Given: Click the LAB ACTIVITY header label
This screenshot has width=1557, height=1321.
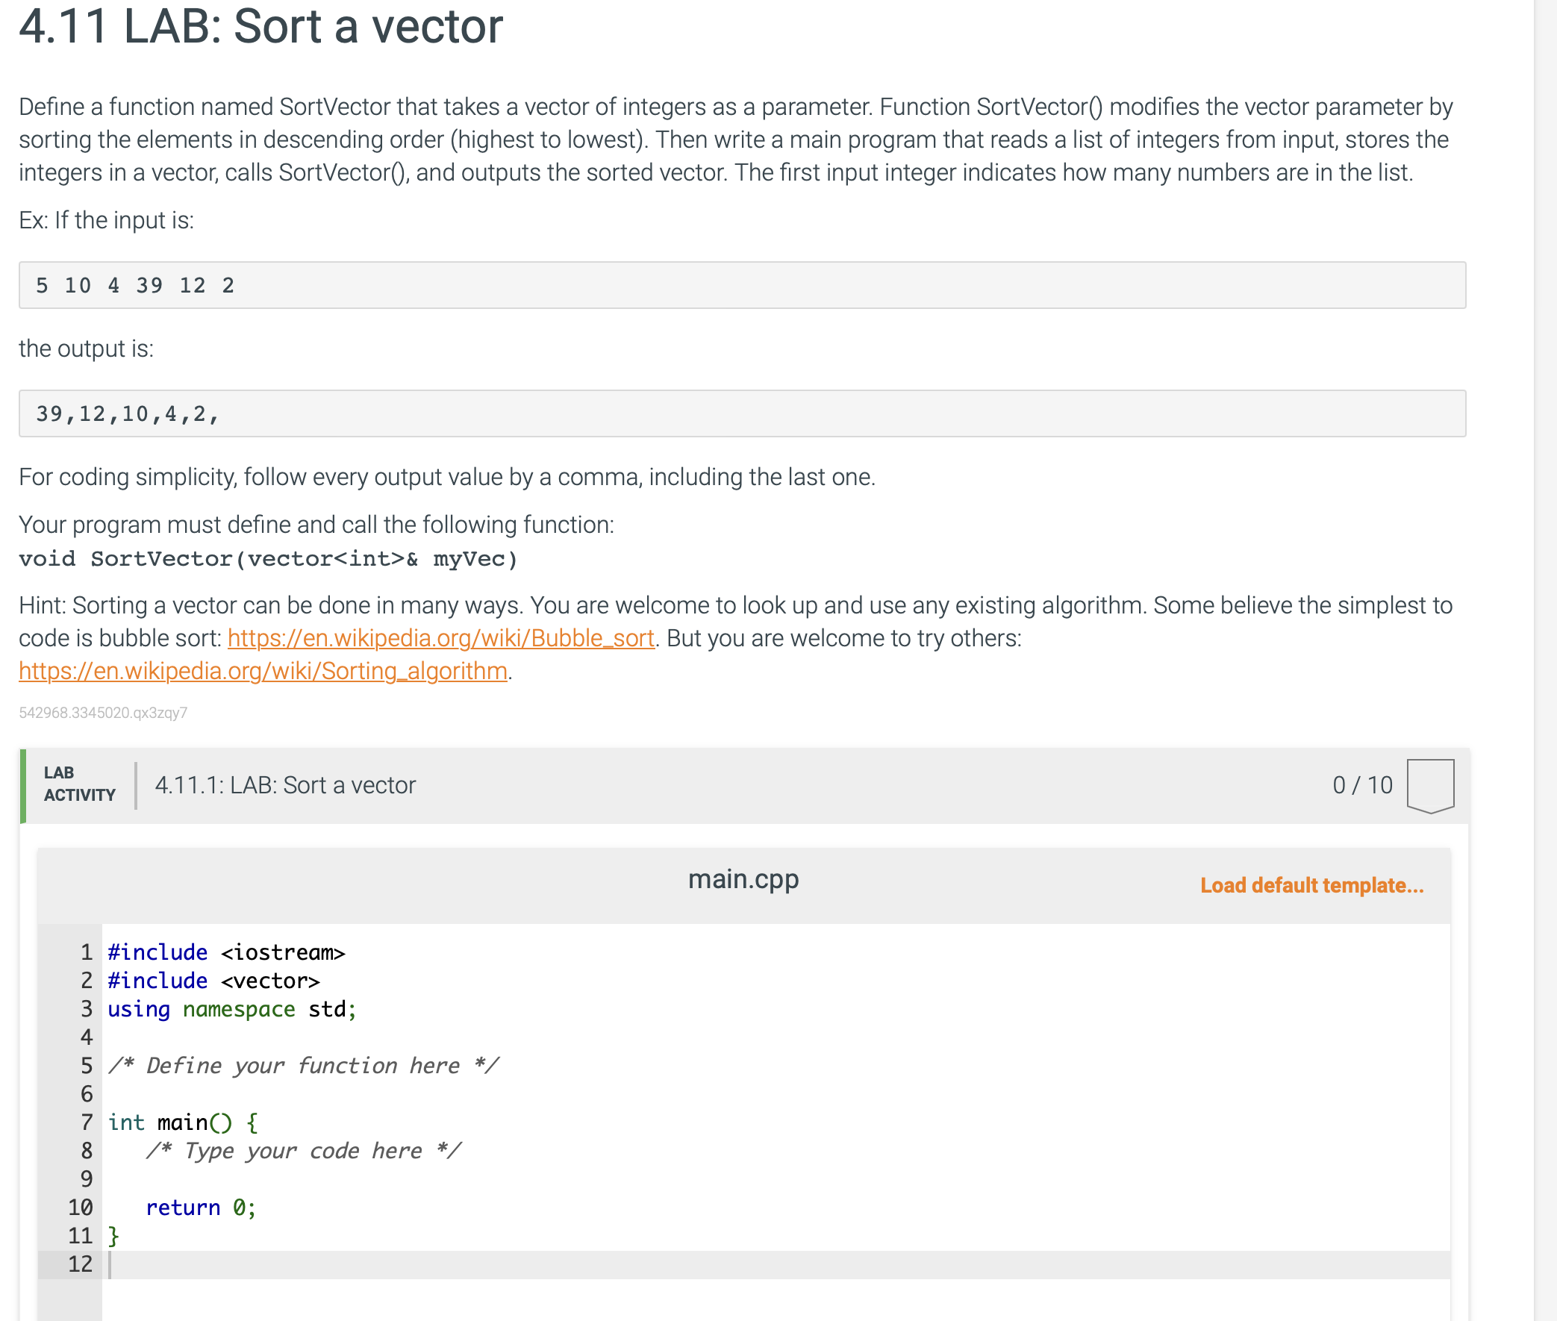Looking at the screenshot, I should (x=77, y=784).
